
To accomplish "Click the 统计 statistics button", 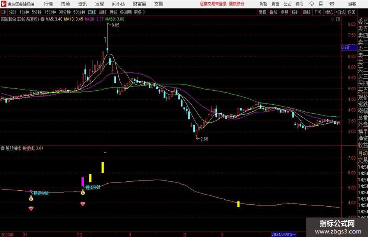I will (295, 12).
